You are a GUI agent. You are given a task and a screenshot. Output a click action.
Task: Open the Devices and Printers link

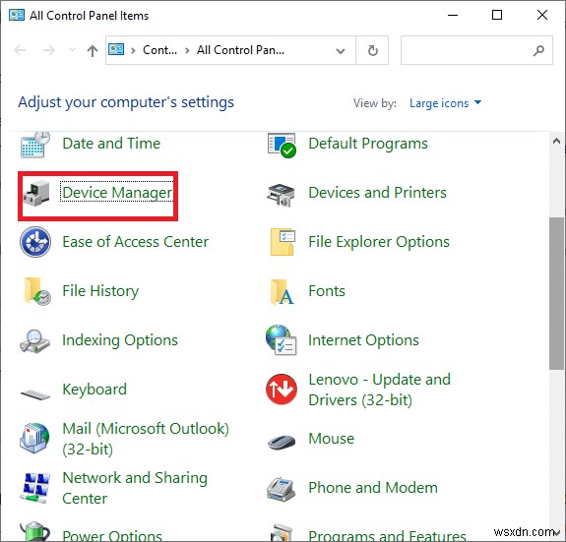[x=378, y=193]
